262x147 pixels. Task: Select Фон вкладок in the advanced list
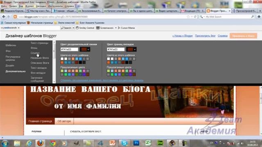(38, 73)
